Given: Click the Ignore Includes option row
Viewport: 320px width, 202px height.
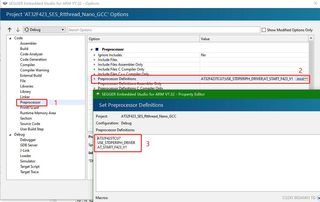Looking at the screenshot, I should tap(198, 55).
